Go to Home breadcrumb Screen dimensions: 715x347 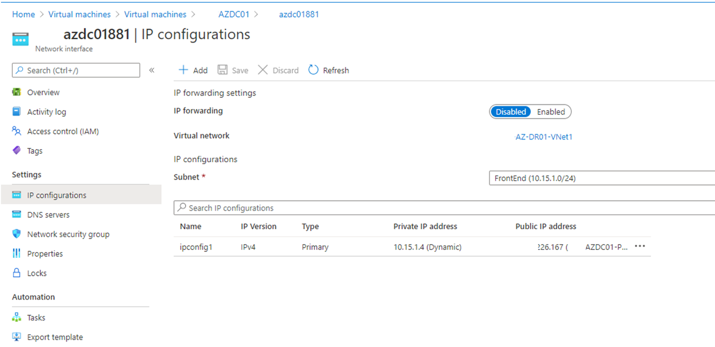[x=23, y=14]
